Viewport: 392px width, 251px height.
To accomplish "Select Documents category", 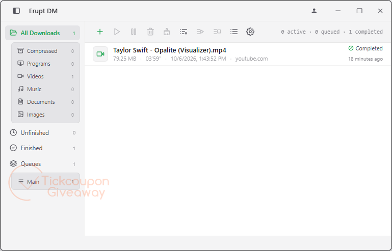I will tap(45, 102).
